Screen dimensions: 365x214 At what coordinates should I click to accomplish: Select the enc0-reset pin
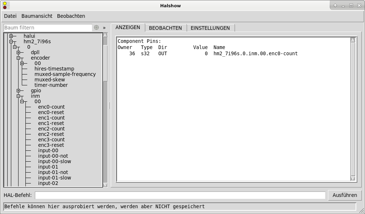tap(51, 112)
